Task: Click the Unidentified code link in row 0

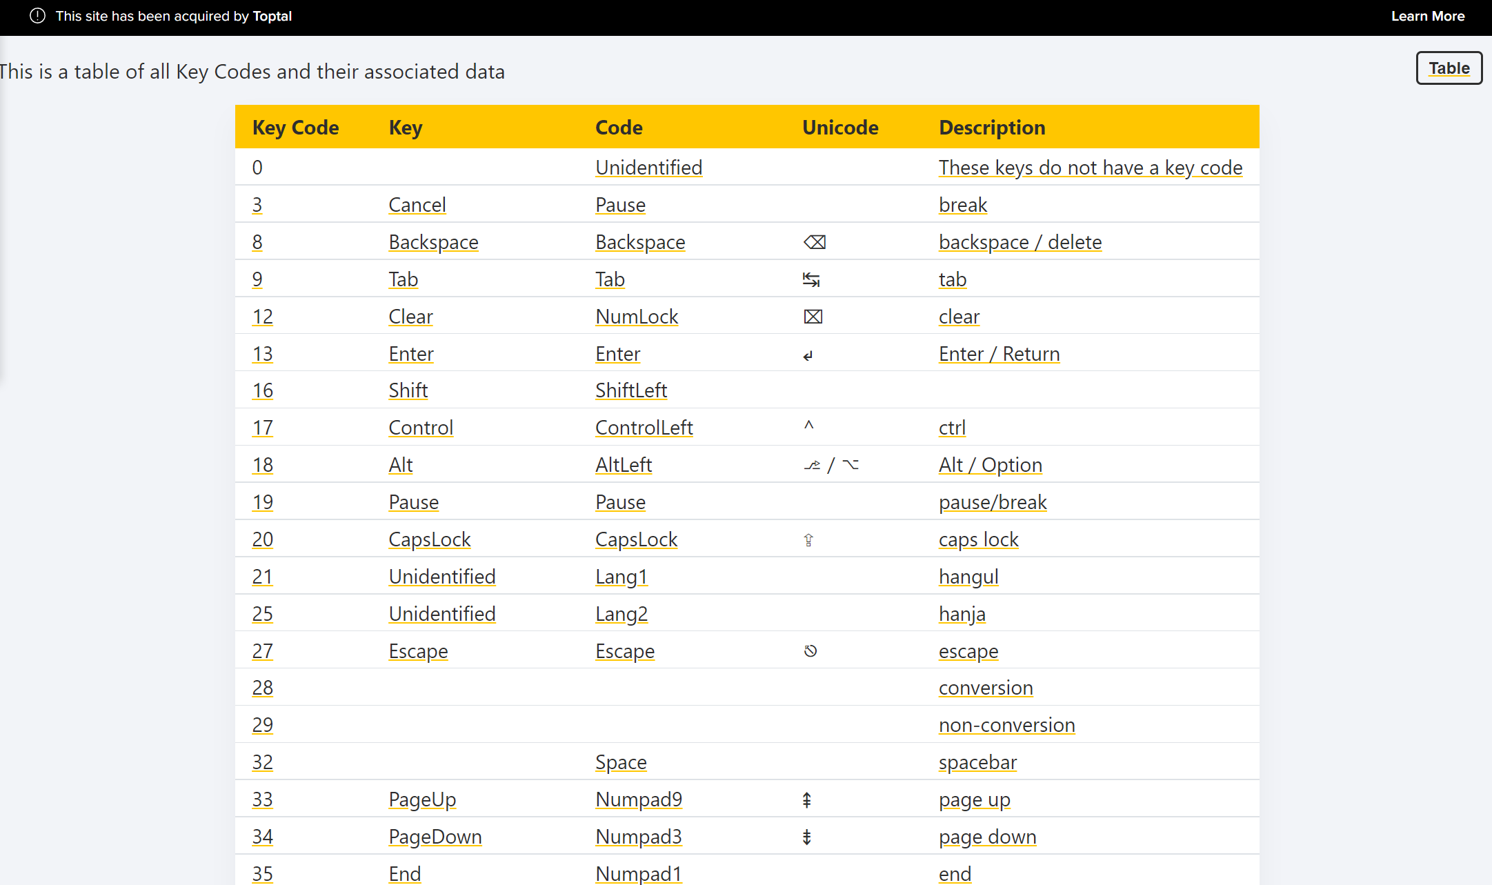Action: click(x=648, y=168)
